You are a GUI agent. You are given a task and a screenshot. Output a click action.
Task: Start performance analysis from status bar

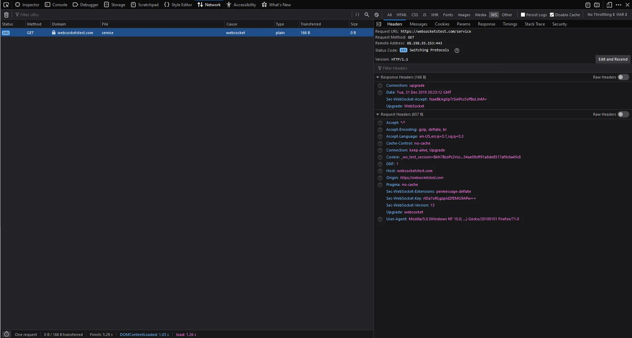(x=6, y=334)
